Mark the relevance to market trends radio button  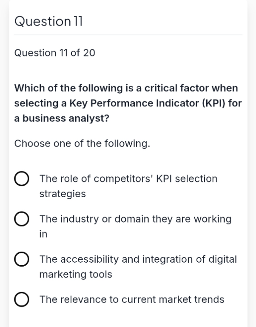(x=21, y=299)
